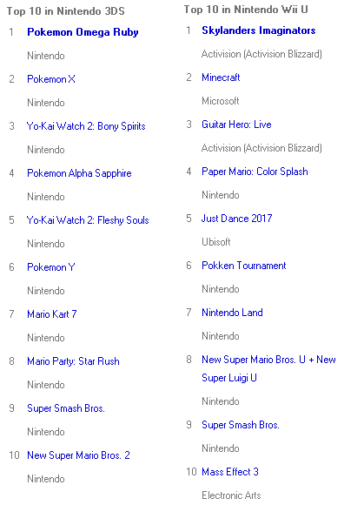Open Yo-Kai Watch 2: Fleshy Souls
The height and width of the screenshot is (512, 364).
point(88,220)
